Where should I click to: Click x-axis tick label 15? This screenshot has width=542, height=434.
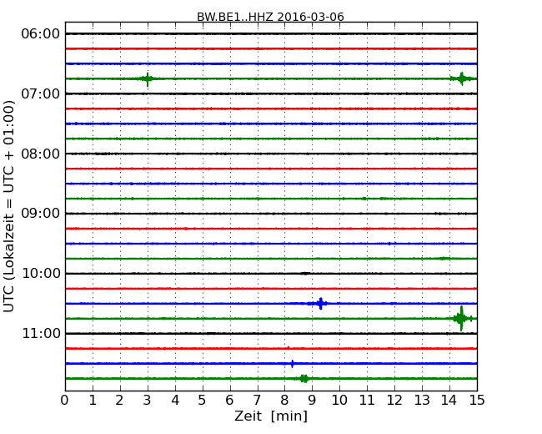(477, 401)
